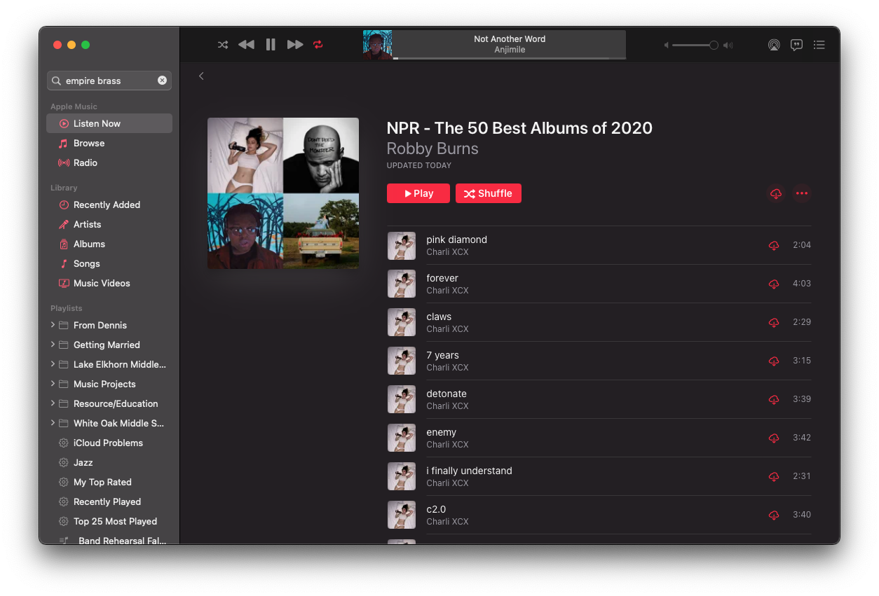Viewport: 879px width, 596px height.
Task: Pause the current track Not Another Word
Action: [270, 44]
